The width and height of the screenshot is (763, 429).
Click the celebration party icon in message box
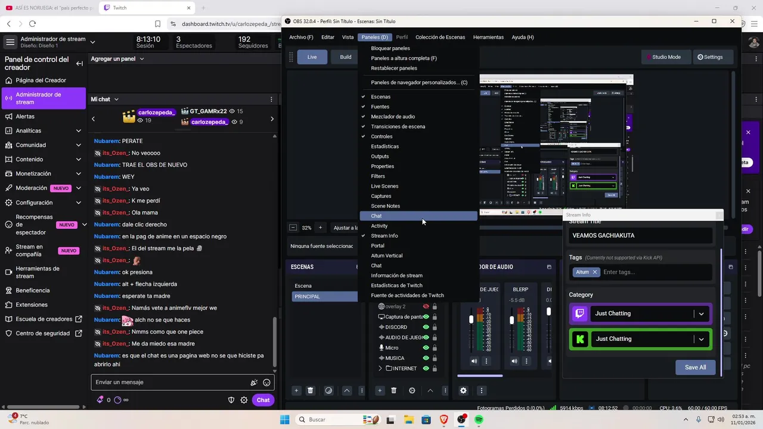[254, 383]
